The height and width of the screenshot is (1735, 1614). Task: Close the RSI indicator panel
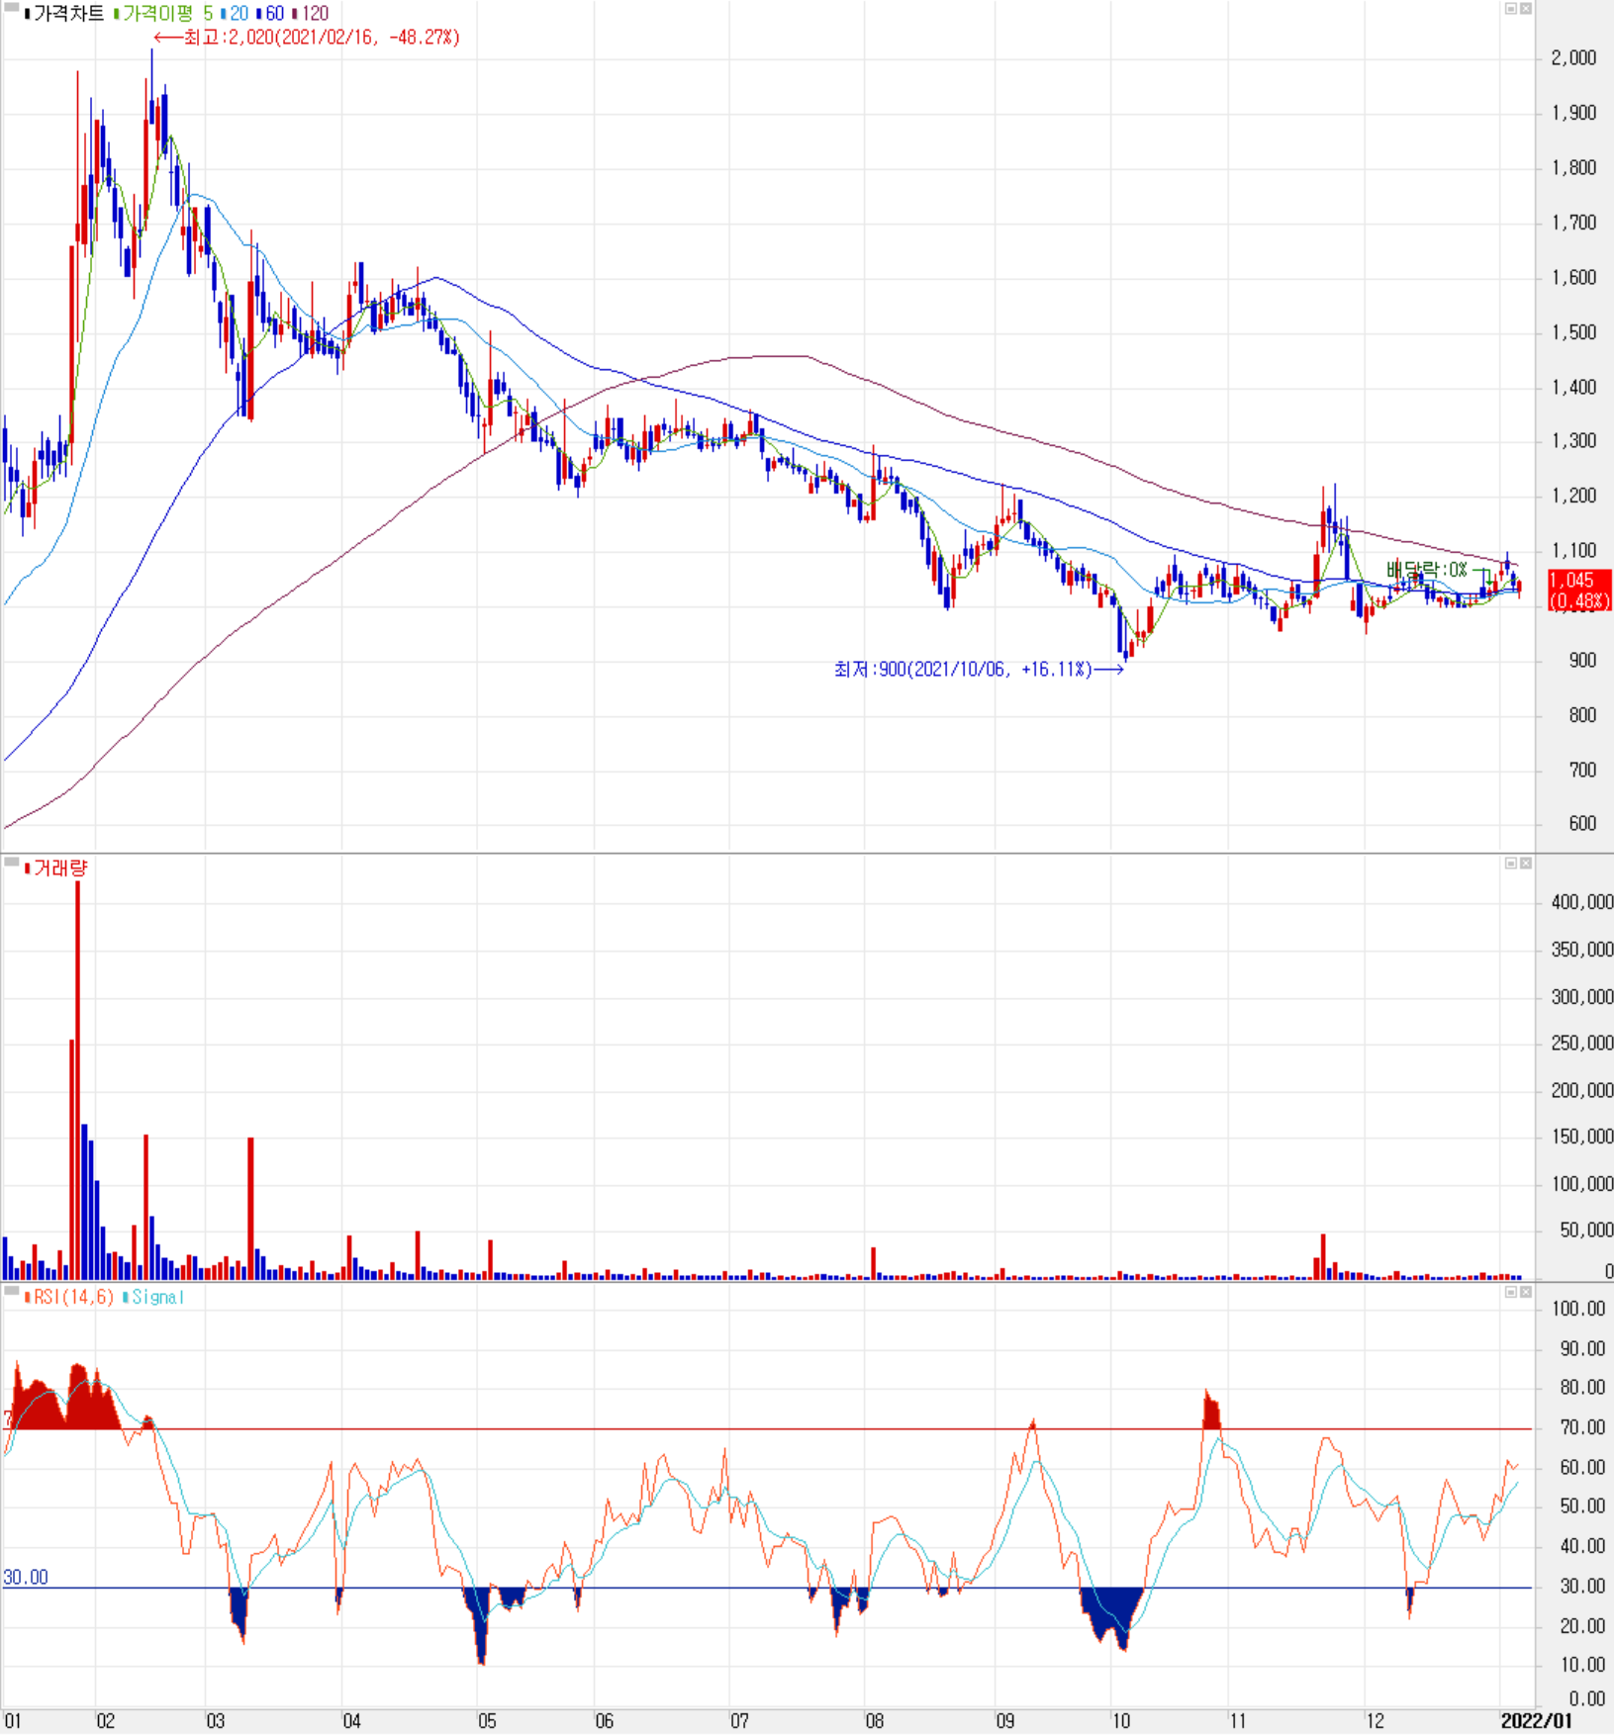[x=1525, y=1292]
